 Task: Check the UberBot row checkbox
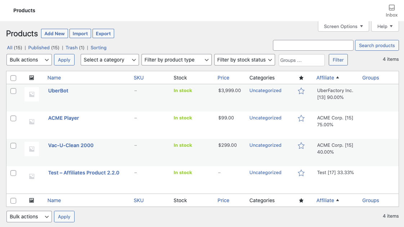(13, 91)
